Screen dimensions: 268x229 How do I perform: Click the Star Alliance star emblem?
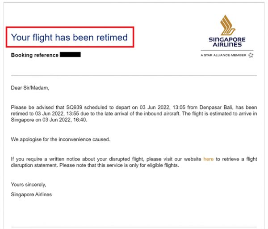[x=251, y=55]
